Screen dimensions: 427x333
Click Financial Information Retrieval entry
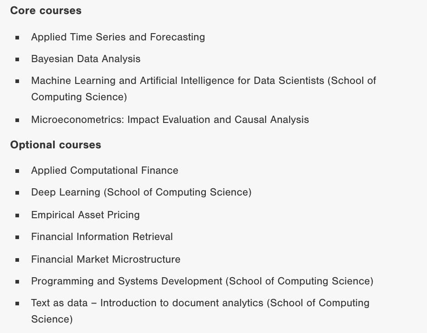pos(102,237)
